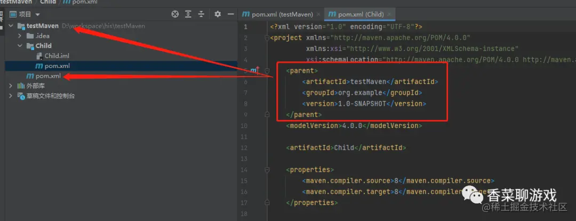This screenshot has height=221, width=576.
Task: Click artifactId Child text on line 12
Action: pyautogui.click(x=346, y=148)
